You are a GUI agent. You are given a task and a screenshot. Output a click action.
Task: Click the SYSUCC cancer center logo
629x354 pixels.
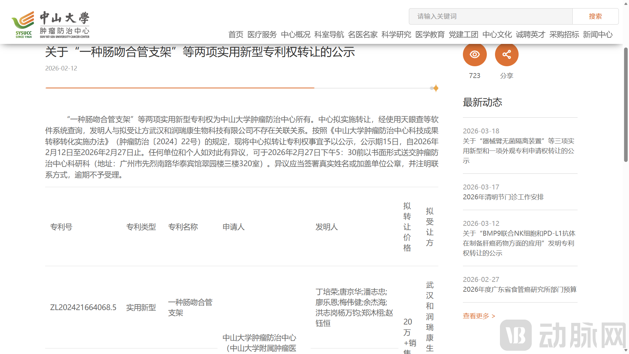51,25
